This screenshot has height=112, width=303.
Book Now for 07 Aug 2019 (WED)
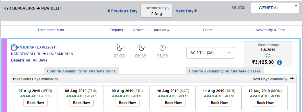point(35,103)
